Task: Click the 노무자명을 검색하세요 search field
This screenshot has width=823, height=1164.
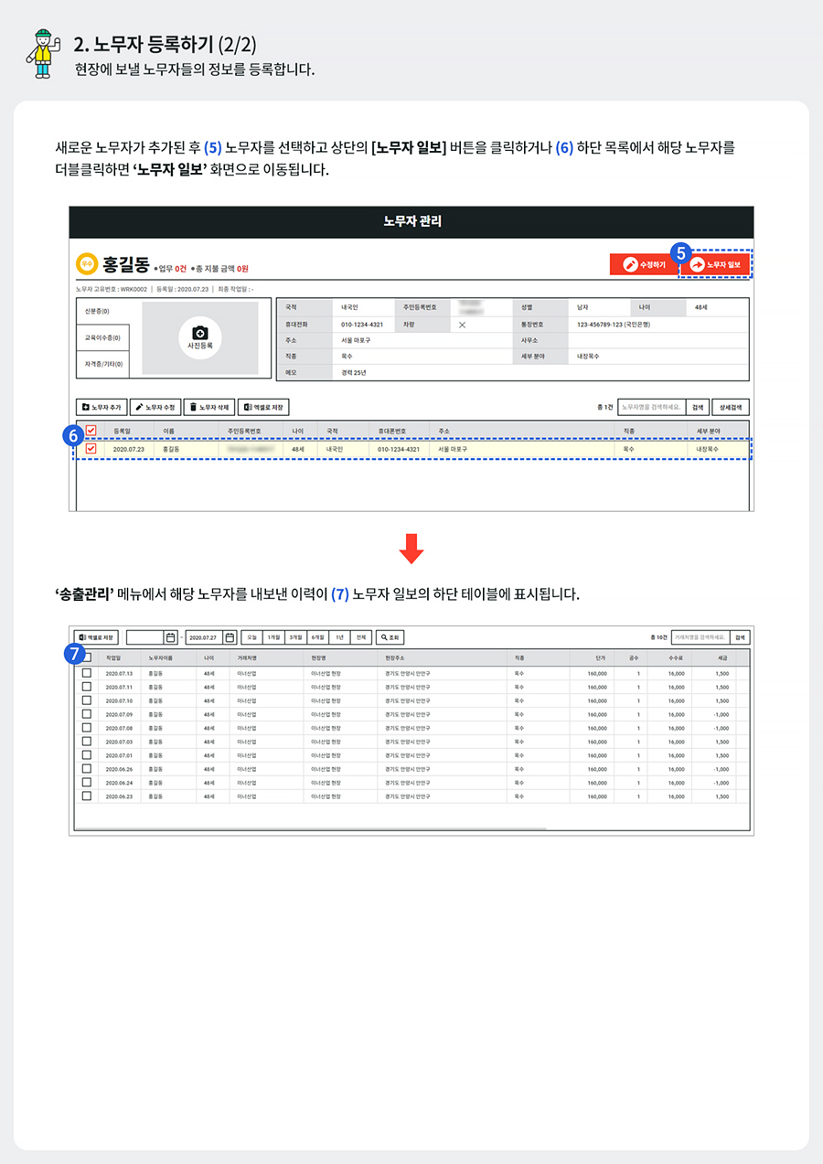Action: (651, 407)
